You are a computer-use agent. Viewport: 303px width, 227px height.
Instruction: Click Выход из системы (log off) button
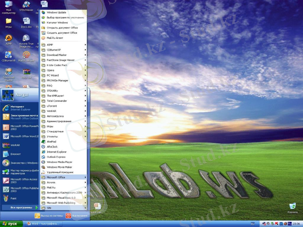(x=48, y=216)
